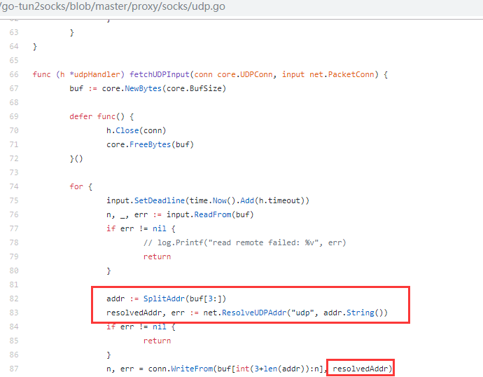Jump to line number 77
Viewport: 483px width, 377px height.
point(14,228)
